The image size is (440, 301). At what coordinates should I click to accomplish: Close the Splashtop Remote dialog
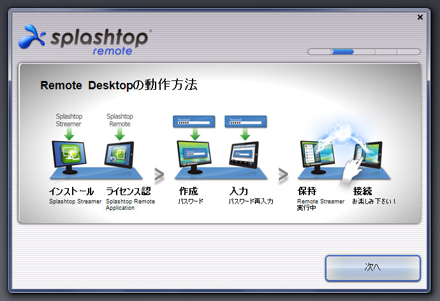point(420,17)
